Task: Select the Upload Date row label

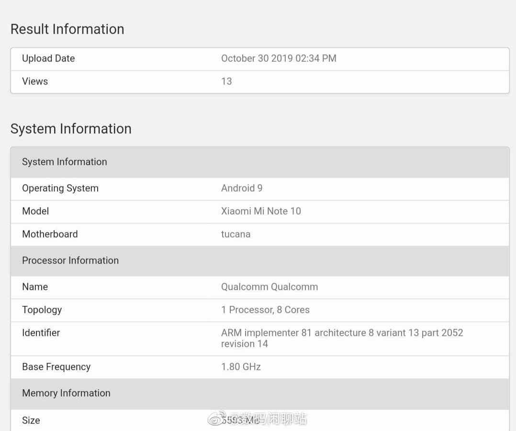Action: click(x=48, y=58)
